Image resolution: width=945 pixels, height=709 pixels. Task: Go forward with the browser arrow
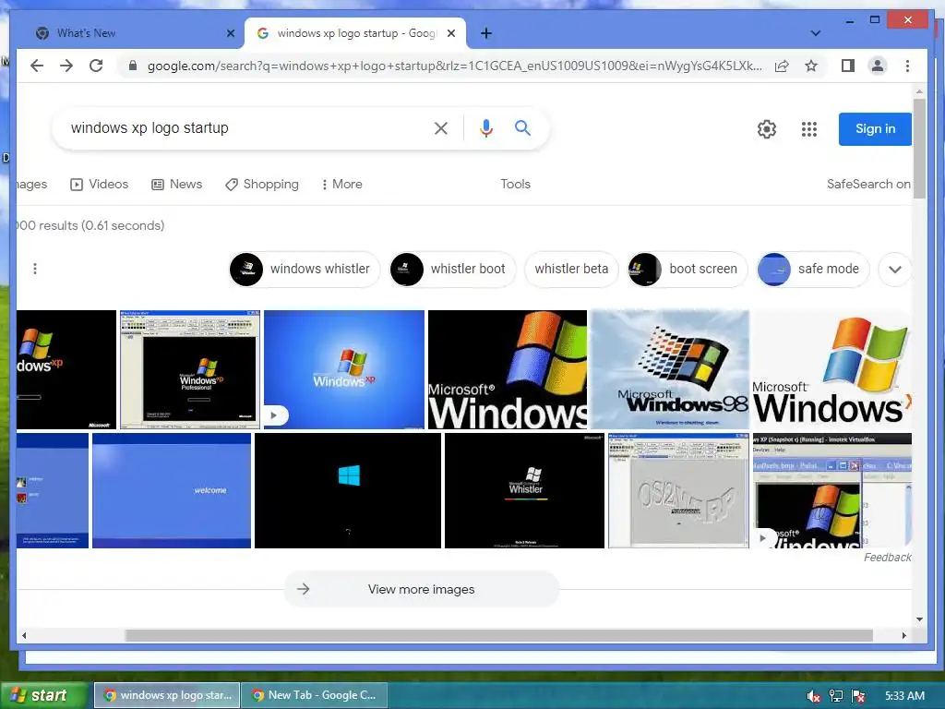pyautogui.click(x=66, y=66)
